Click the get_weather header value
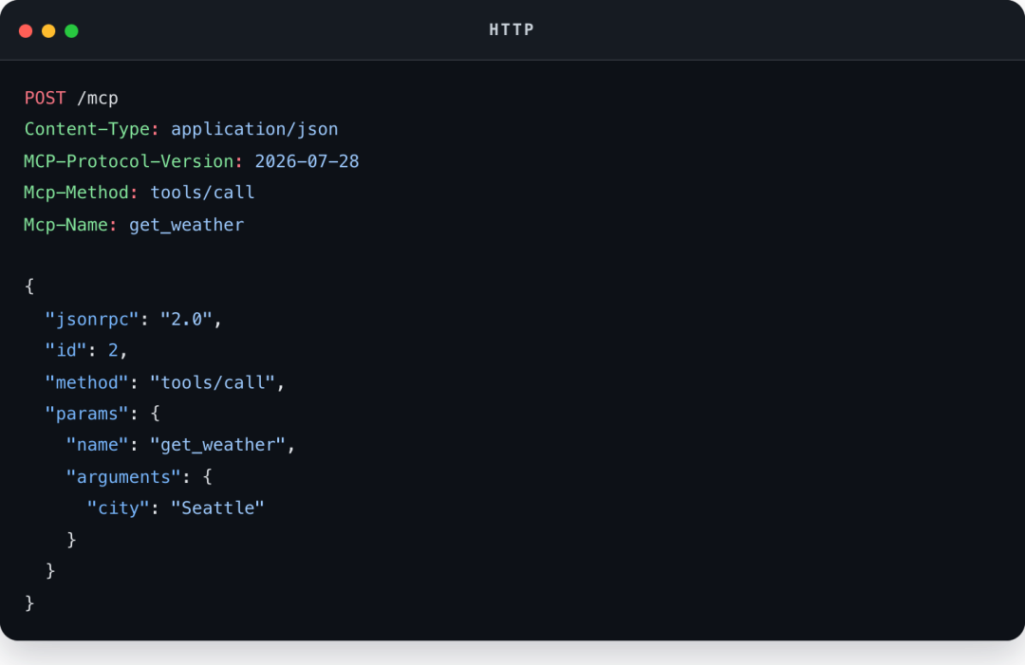This screenshot has height=665, width=1025. click(x=186, y=225)
